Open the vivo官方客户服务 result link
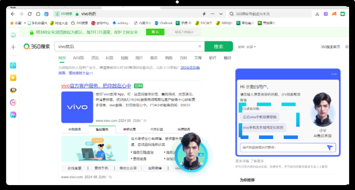Viewport: 355px width, 190px height. (96, 86)
